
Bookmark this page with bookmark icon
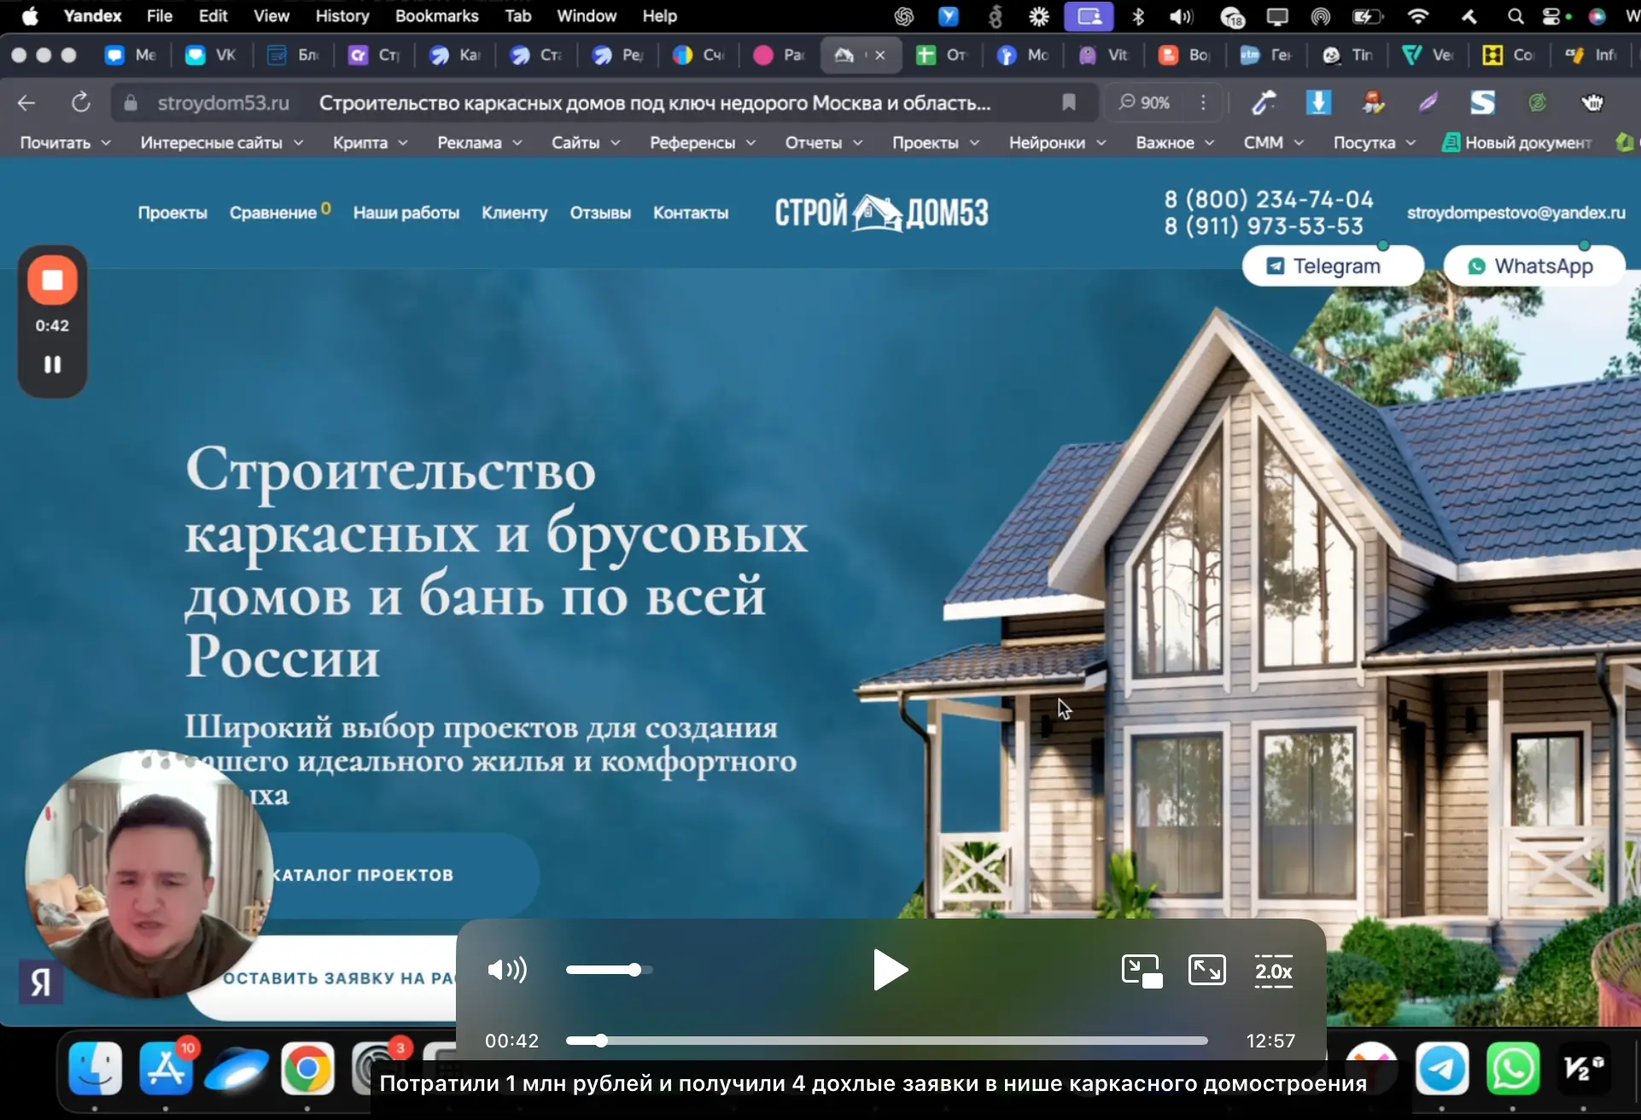click(1068, 102)
